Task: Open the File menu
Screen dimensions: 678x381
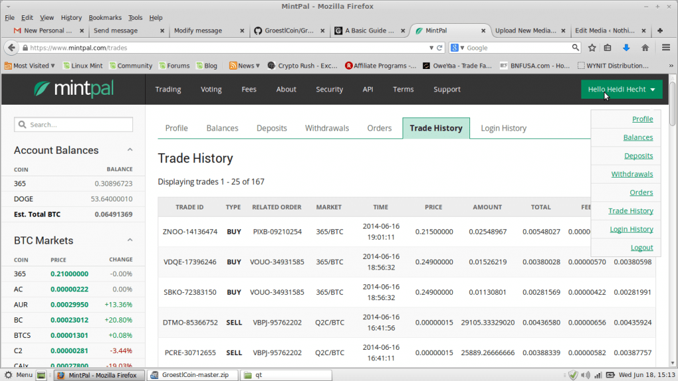Action: click(9, 18)
